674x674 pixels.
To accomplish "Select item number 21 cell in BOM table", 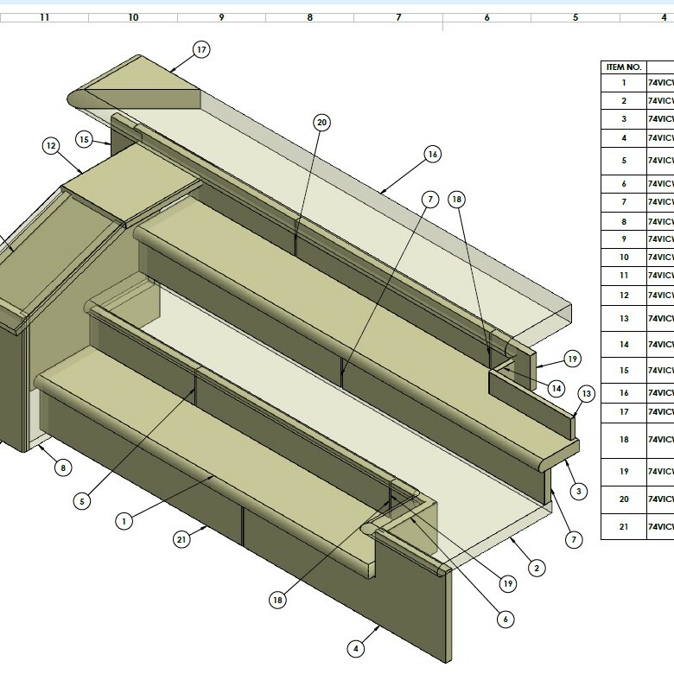I will [x=624, y=526].
